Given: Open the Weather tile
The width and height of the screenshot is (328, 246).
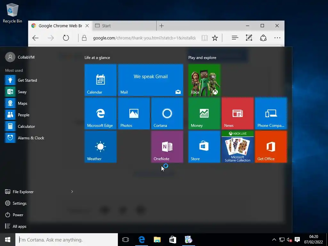Looking at the screenshot, I should (x=100, y=147).
